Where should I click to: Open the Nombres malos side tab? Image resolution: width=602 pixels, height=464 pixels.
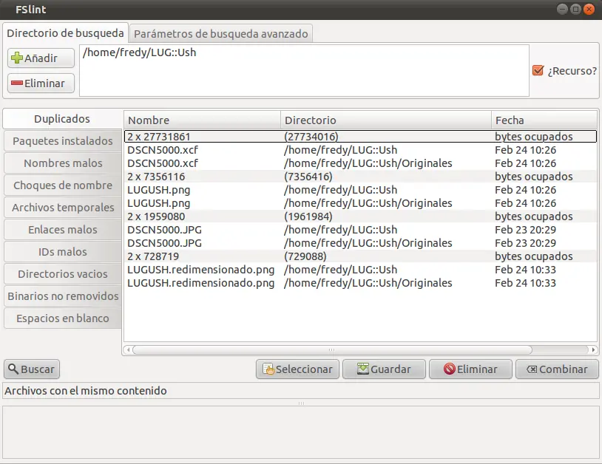coord(63,163)
